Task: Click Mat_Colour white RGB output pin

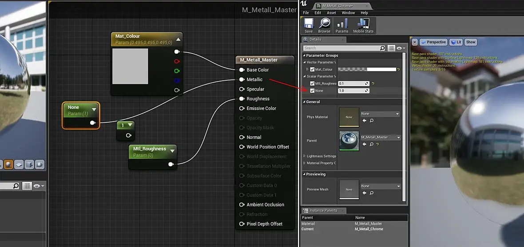Action: 177,52
